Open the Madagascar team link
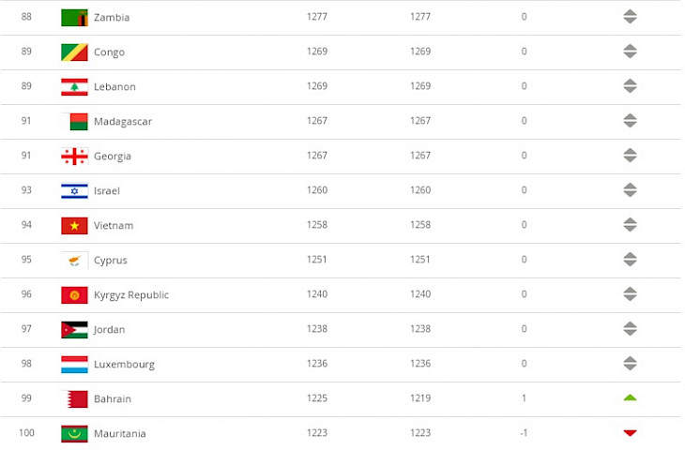This screenshot has height=450, width=685. pos(123,121)
